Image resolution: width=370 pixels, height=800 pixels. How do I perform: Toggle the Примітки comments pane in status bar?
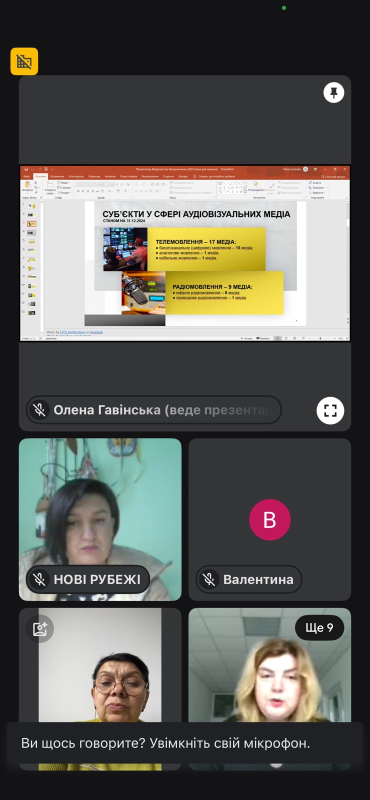[263, 338]
